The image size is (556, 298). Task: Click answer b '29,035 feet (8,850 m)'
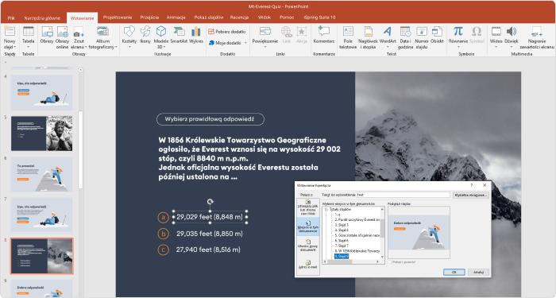210,234
